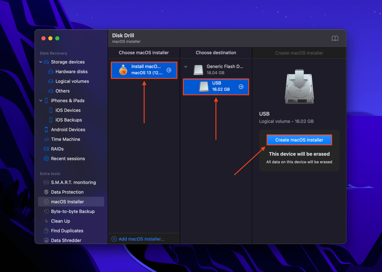
Task: Click the iOS Devices icon
Action: pos(51,110)
